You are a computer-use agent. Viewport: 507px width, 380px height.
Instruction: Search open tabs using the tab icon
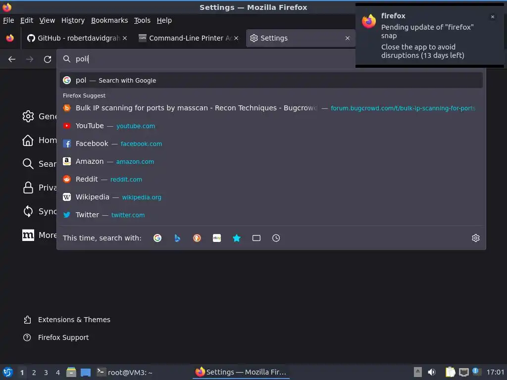(256, 238)
